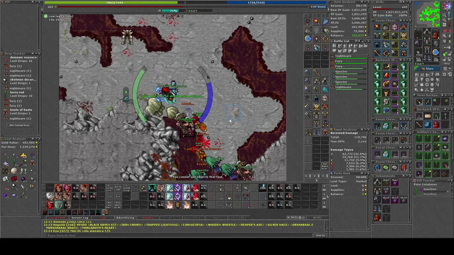Click the helmet equipment slot
Image resolution: width=454 pixels, height=255 pixels.
tap(427, 32)
